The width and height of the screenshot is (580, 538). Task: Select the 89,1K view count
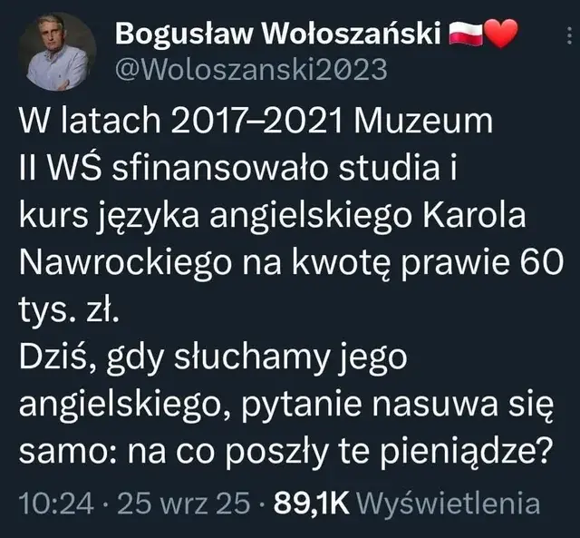(312, 504)
